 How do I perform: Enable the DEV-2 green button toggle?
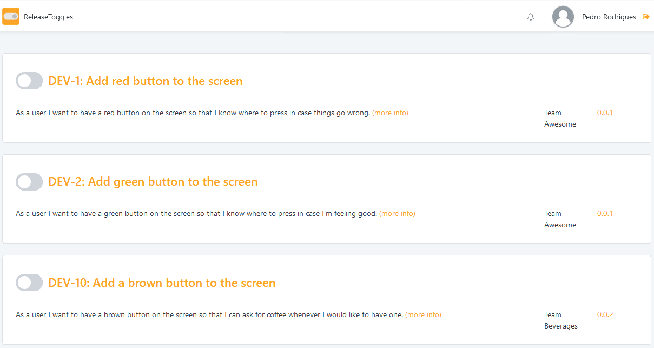(29, 182)
